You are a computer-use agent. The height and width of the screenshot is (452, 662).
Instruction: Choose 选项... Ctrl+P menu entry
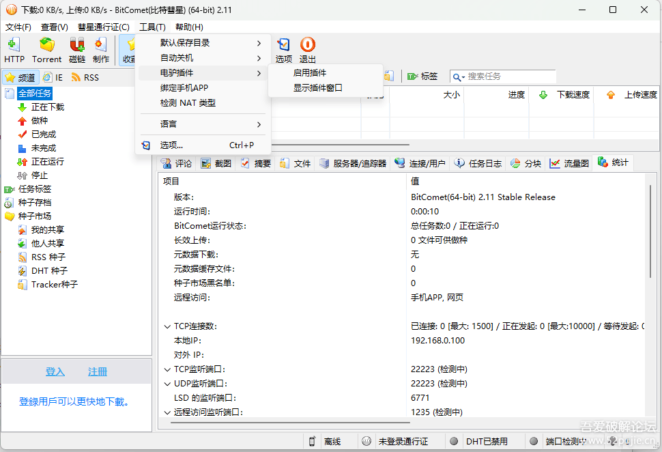[x=203, y=145]
